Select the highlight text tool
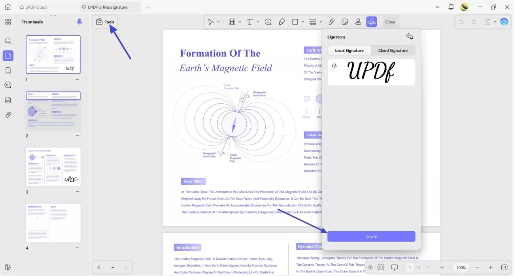Screen dimensions: 514x276 point(232,22)
